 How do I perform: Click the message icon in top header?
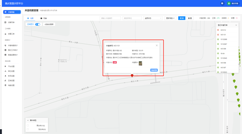point(222,3)
